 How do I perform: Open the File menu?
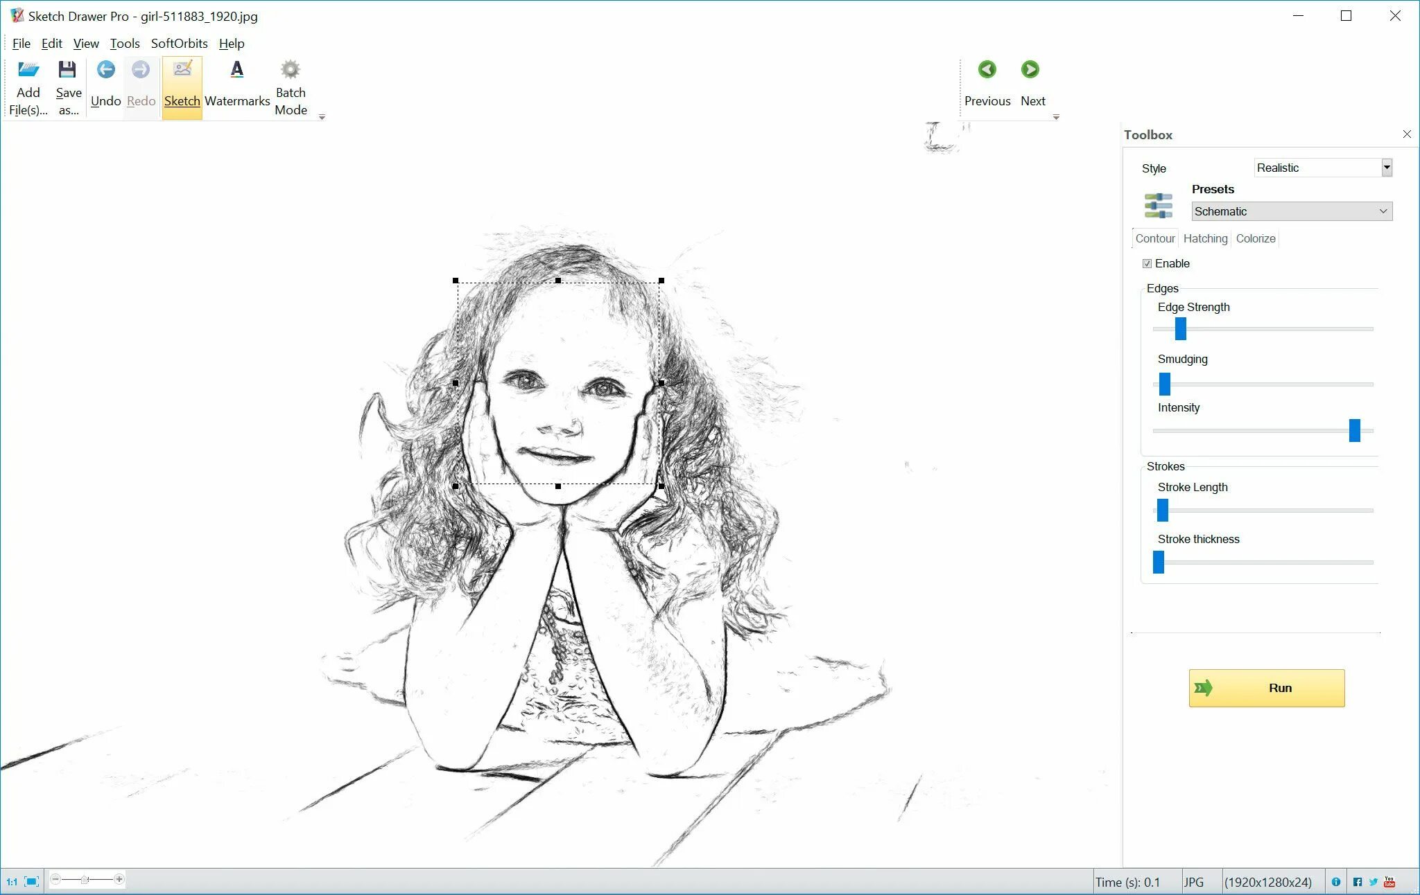(x=21, y=42)
